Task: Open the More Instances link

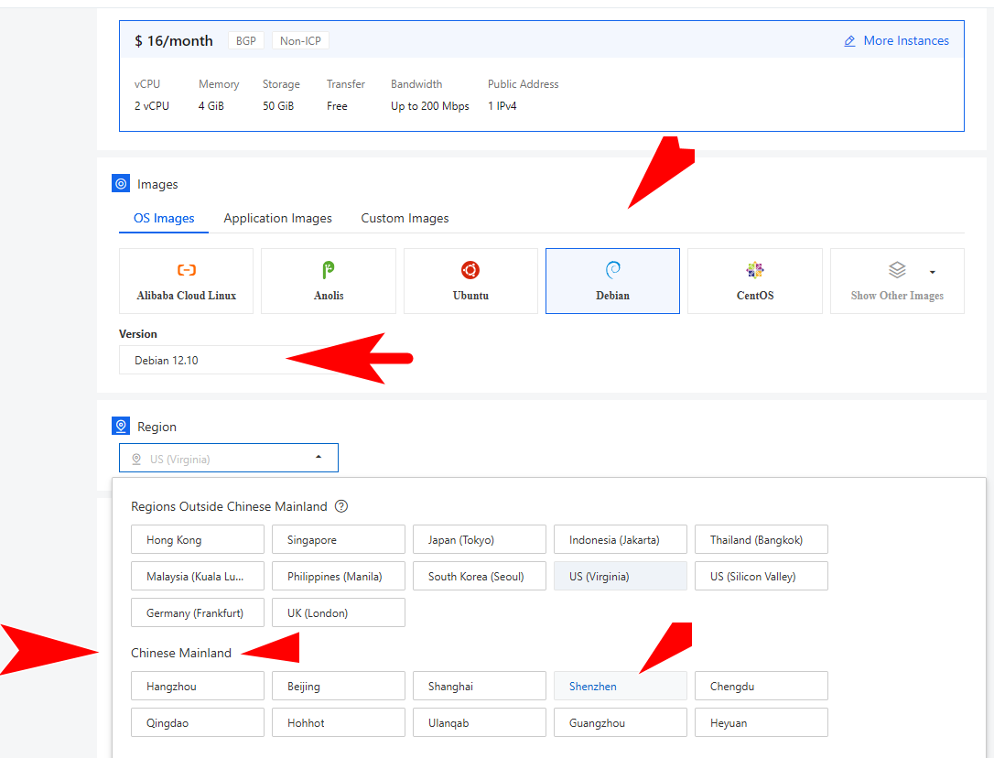Action: pos(906,40)
